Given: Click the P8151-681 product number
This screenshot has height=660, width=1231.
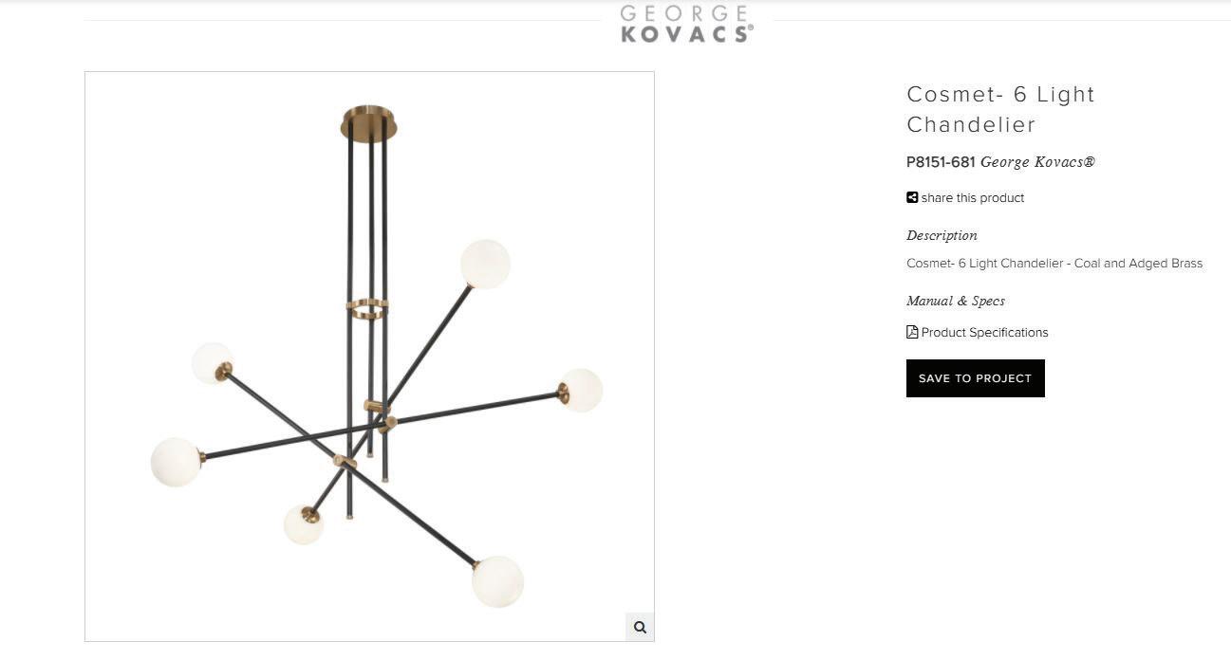Looking at the screenshot, I should coord(941,162).
